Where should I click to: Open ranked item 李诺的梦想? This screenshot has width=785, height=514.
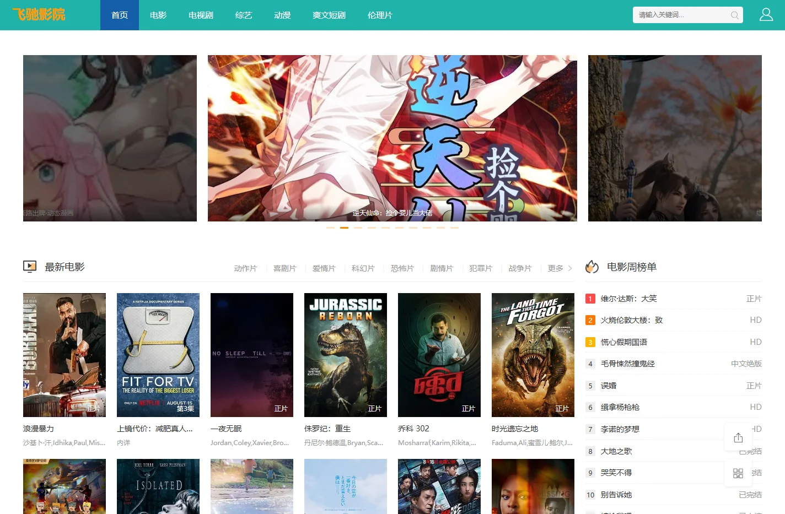620,429
